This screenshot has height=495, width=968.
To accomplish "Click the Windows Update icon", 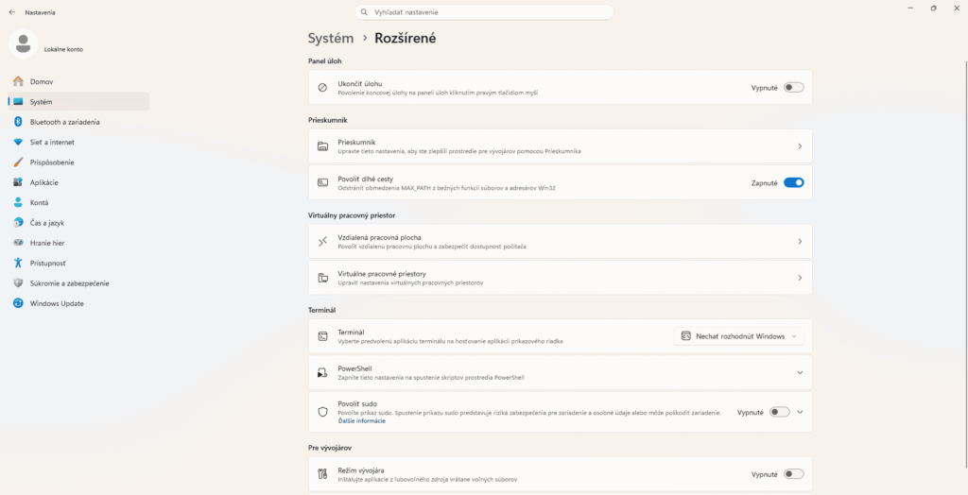I will click(x=18, y=303).
